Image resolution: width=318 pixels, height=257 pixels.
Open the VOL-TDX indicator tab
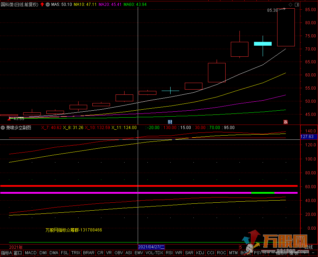[x=154, y=253]
